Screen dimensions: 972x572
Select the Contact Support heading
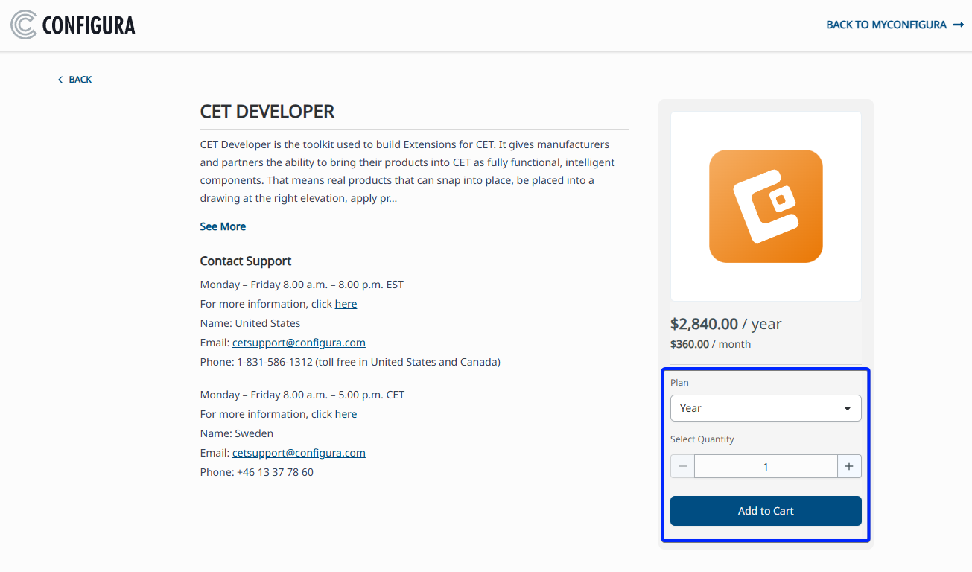[x=246, y=261]
